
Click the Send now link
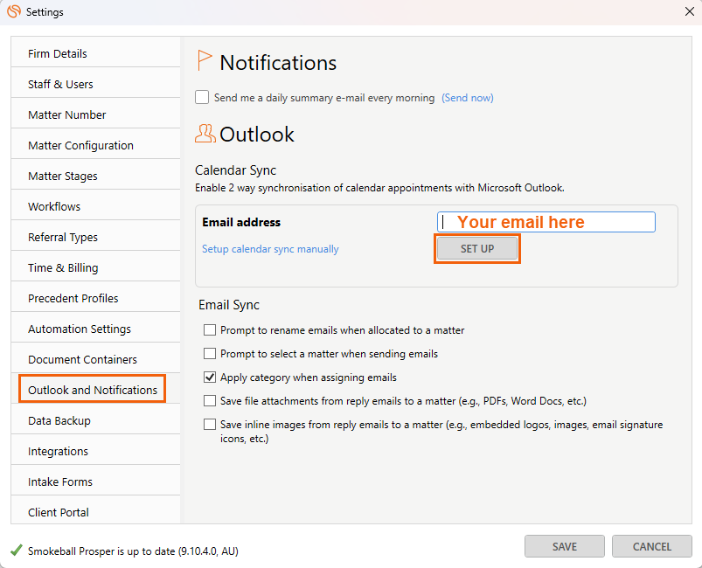point(468,98)
